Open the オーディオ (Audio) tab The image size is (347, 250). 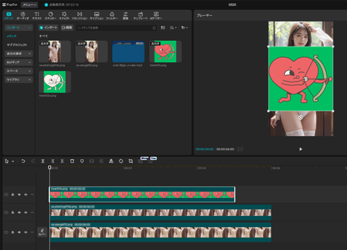pyautogui.click(x=23, y=15)
